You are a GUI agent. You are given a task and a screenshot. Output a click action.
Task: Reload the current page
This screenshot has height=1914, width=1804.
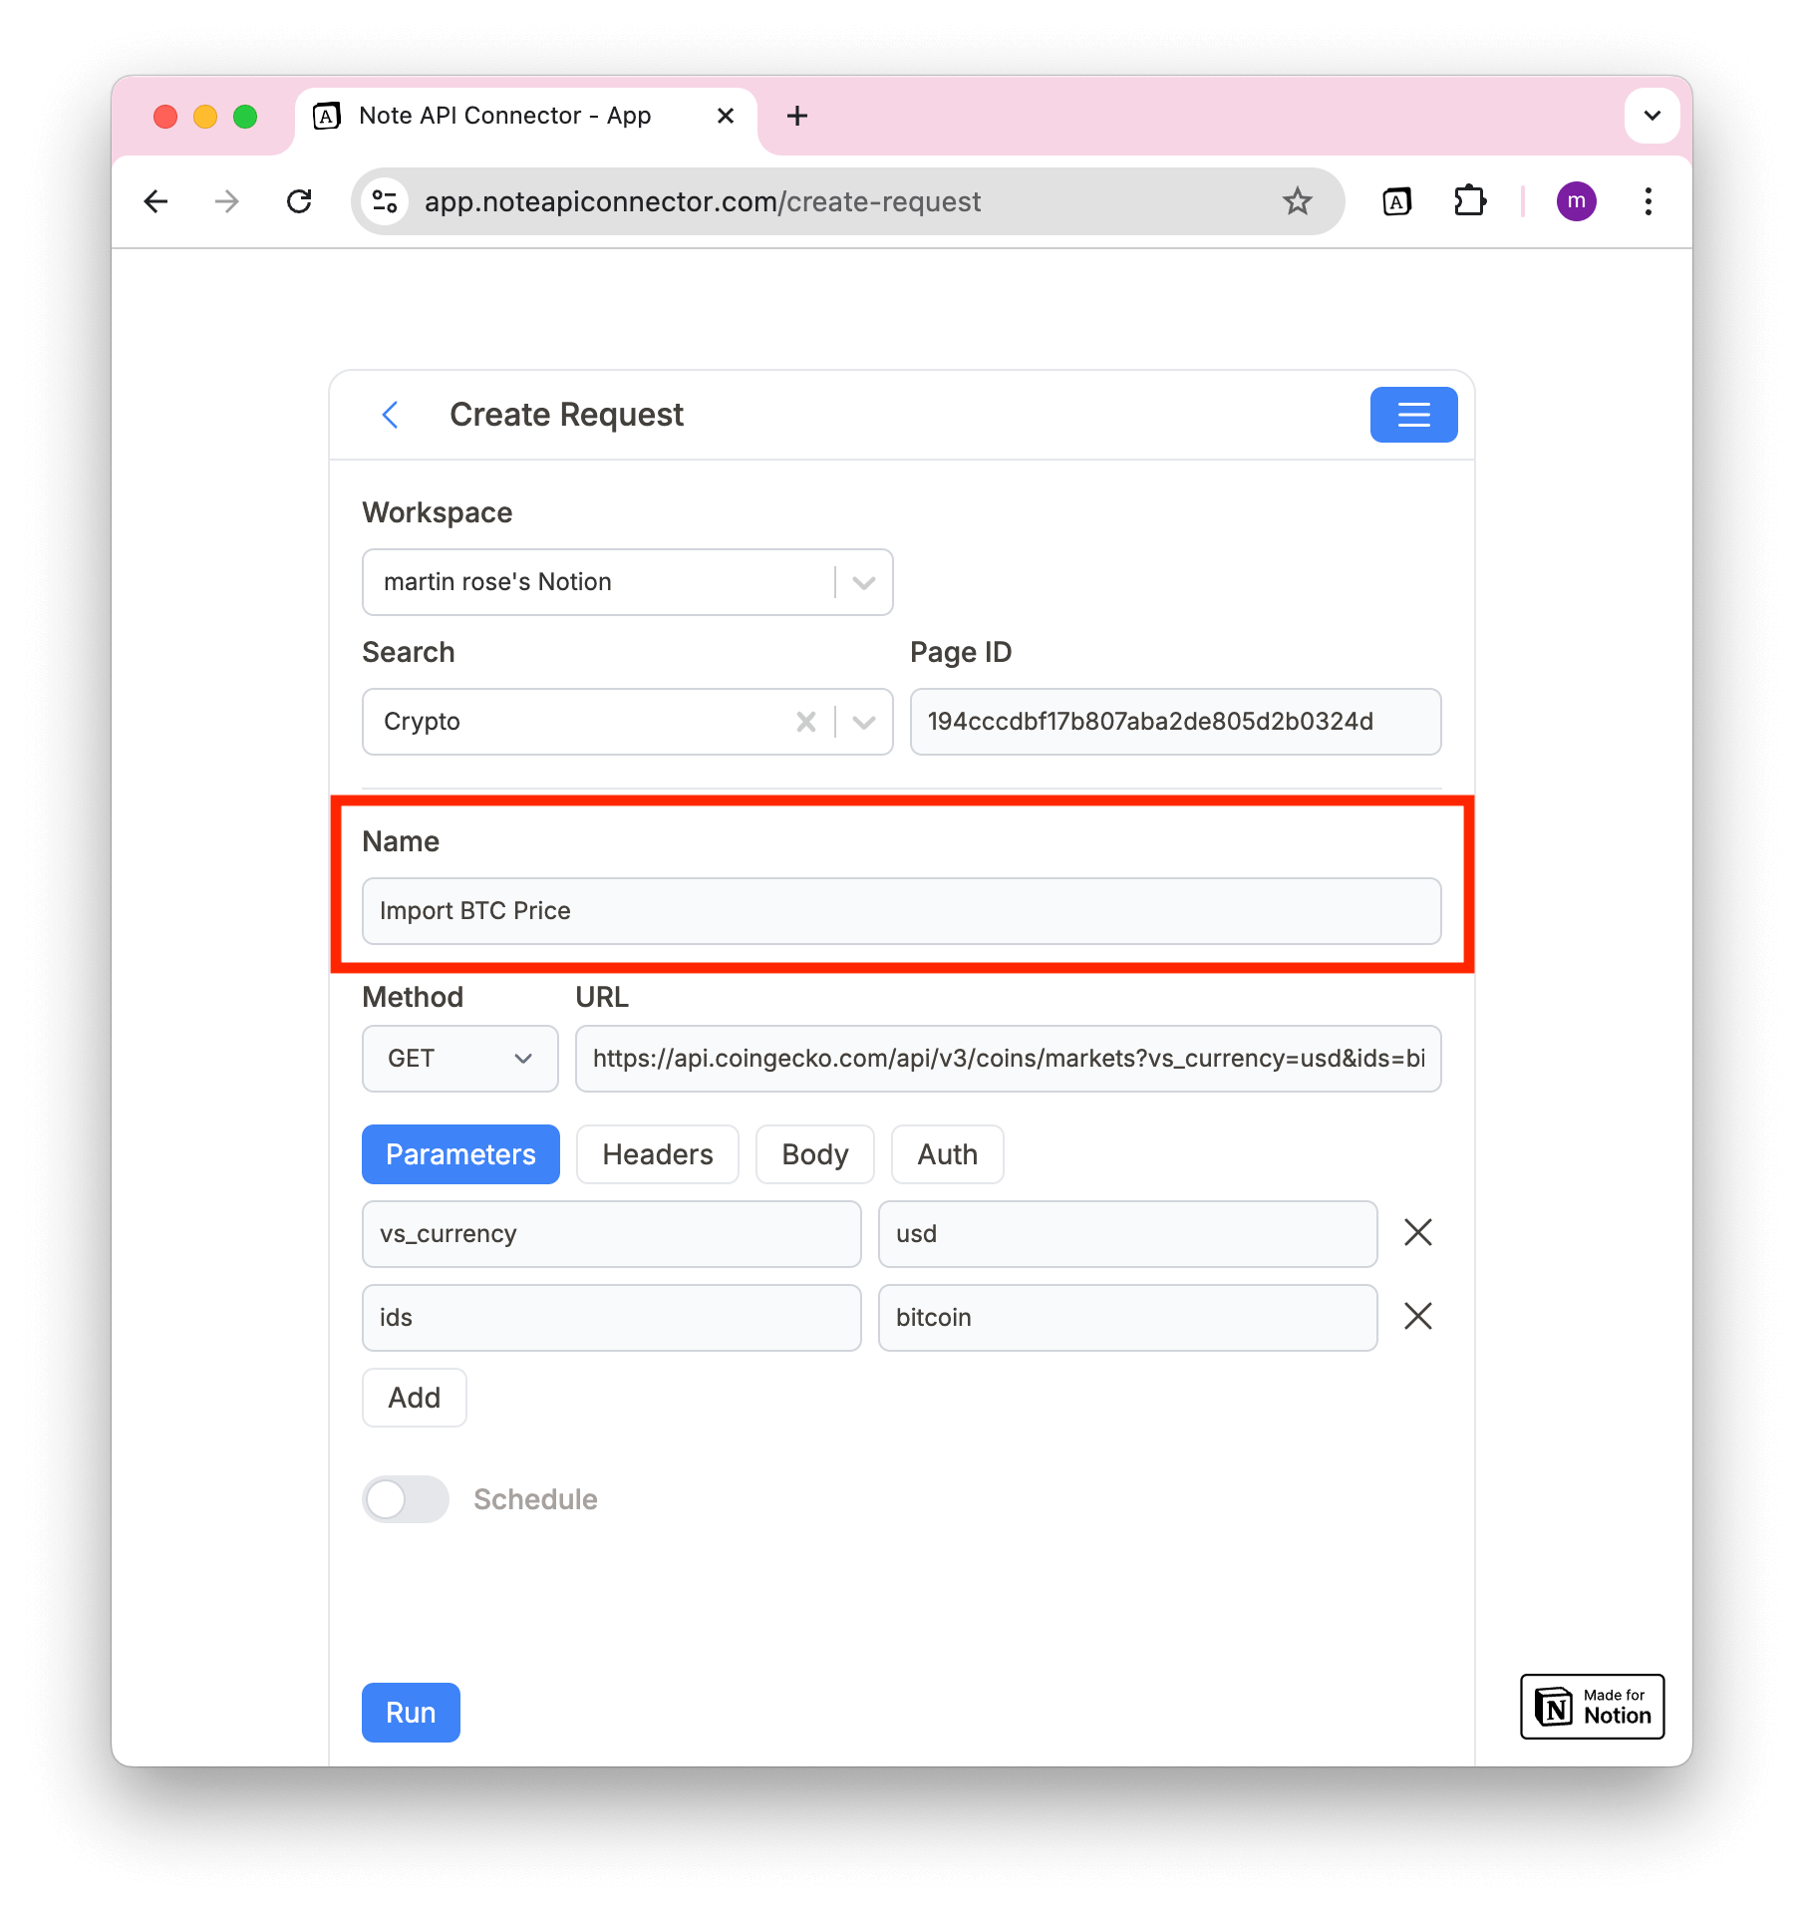tap(300, 201)
